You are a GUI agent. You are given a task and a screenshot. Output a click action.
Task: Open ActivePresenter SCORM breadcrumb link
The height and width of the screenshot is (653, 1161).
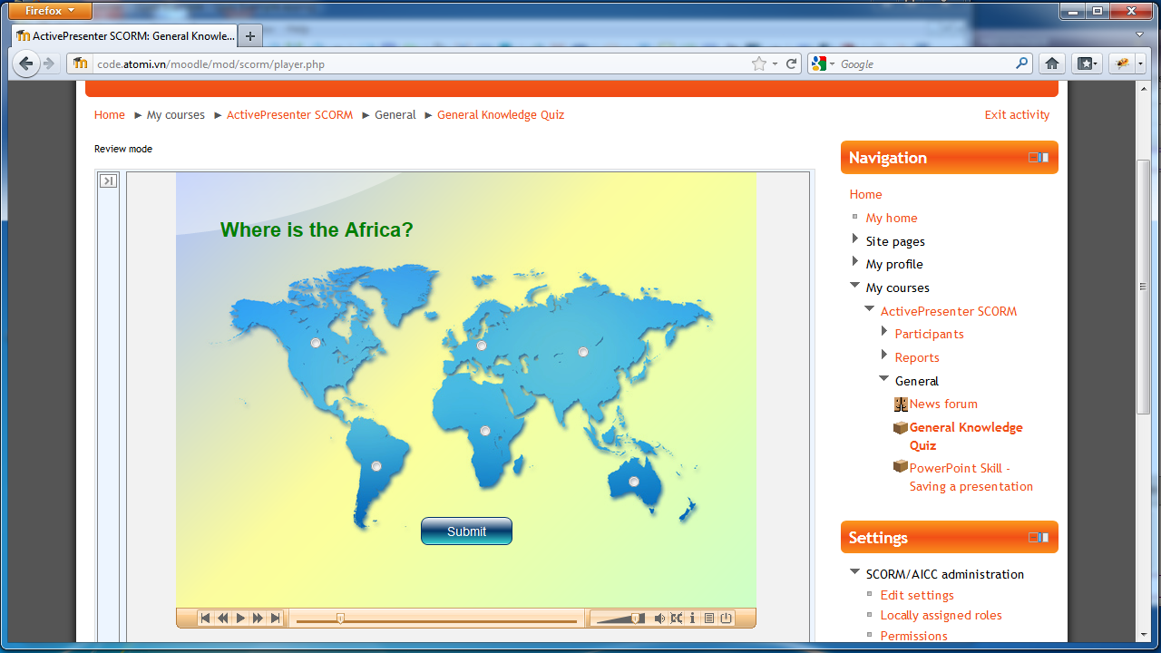coord(289,115)
